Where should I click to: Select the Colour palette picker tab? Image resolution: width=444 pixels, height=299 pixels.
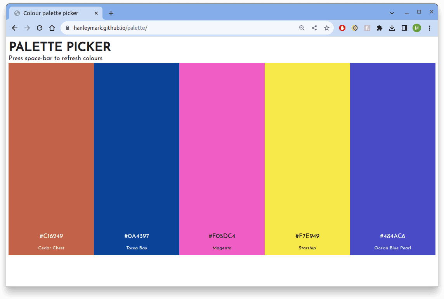56,13
